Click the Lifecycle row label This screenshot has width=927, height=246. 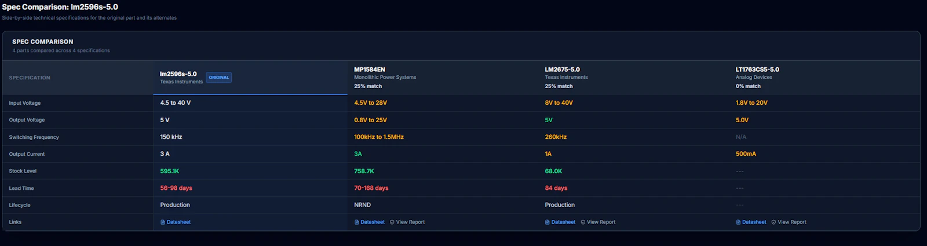[x=20, y=205]
